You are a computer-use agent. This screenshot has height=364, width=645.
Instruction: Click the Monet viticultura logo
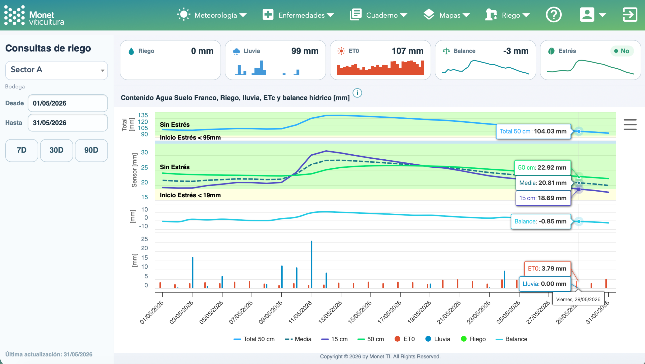(x=34, y=15)
